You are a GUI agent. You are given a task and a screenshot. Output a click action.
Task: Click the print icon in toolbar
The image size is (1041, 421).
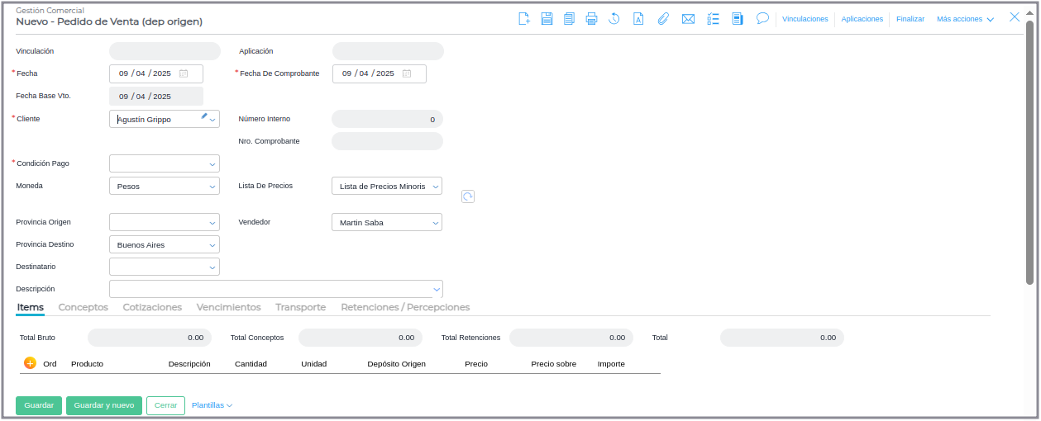[591, 19]
